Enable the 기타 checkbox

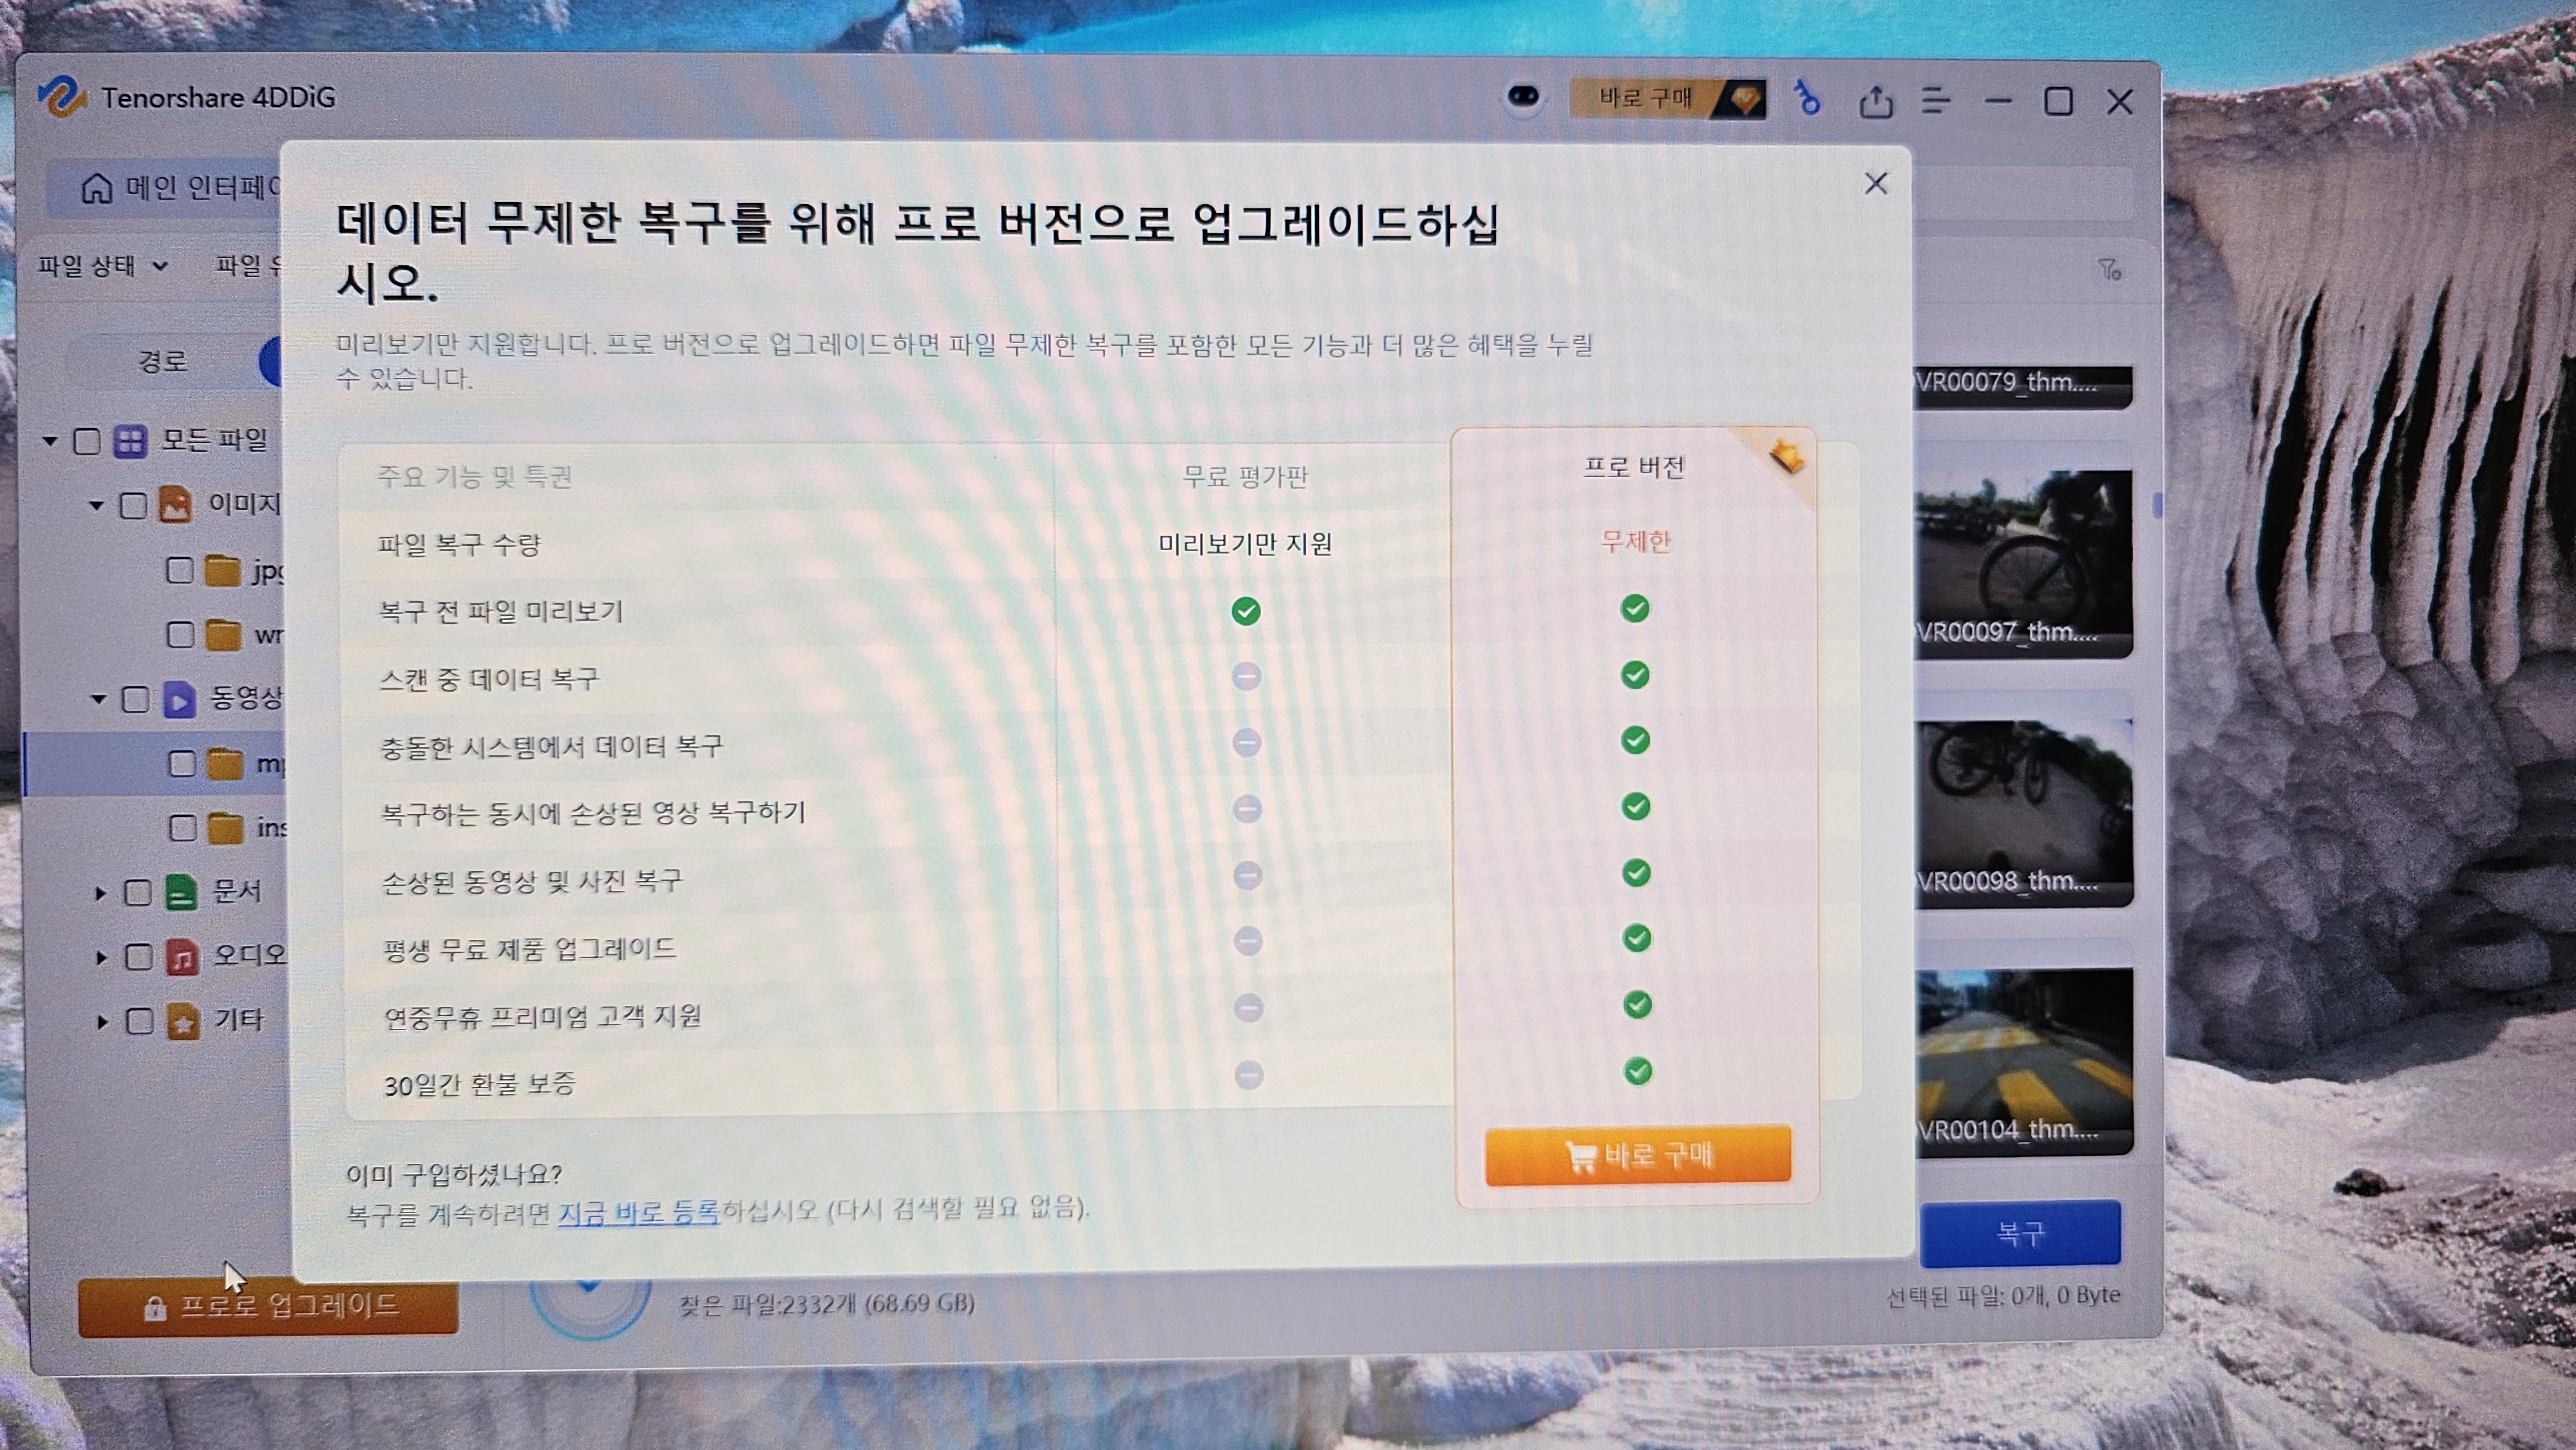pos(139,1021)
